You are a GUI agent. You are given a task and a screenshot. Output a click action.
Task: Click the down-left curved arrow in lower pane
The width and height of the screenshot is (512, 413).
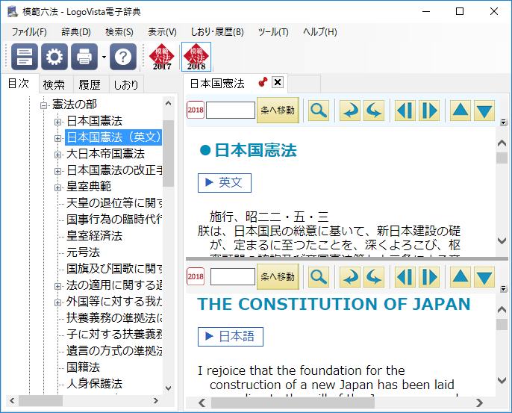(x=350, y=277)
